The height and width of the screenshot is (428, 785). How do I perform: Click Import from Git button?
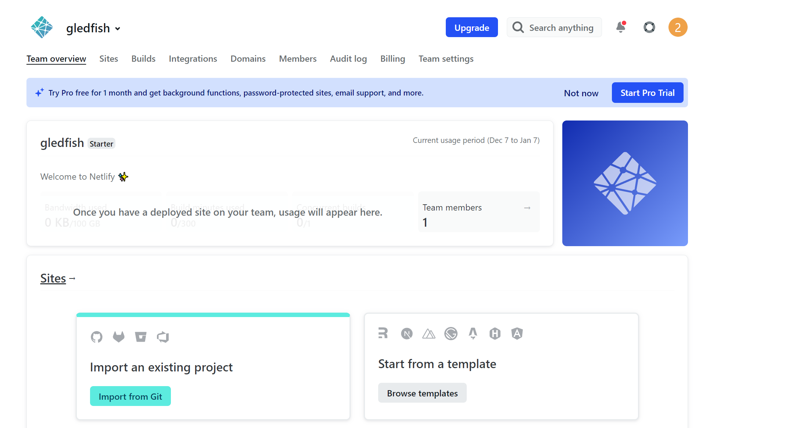(x=130, y=396)
